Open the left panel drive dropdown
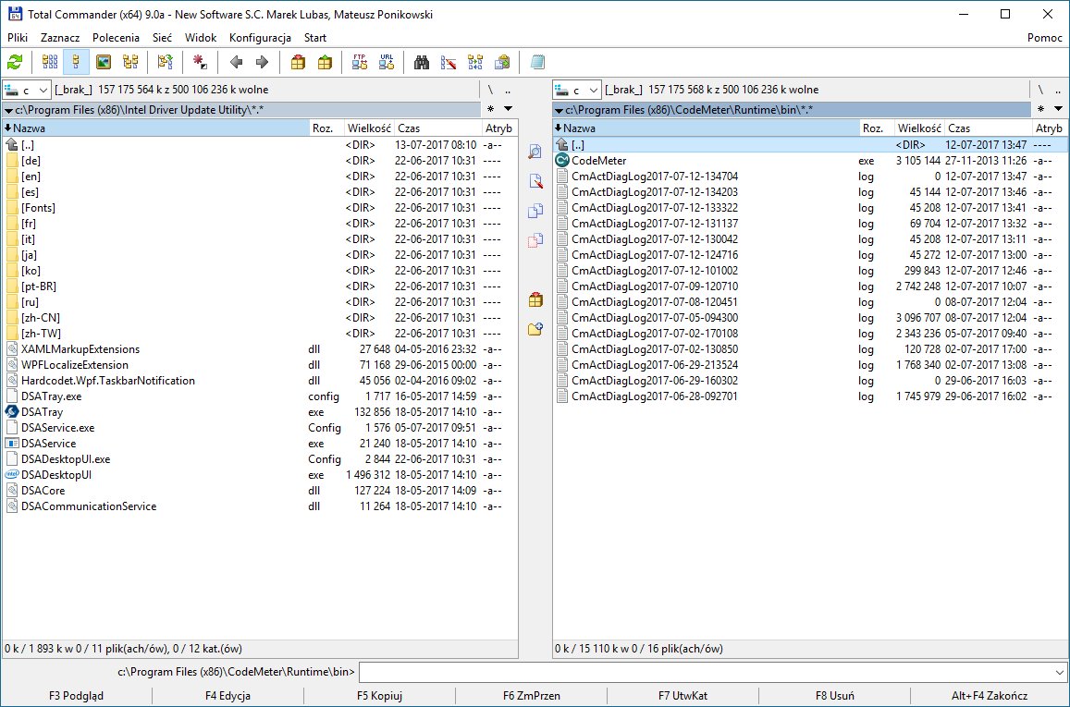1070x707 pixels. [27, 90]
